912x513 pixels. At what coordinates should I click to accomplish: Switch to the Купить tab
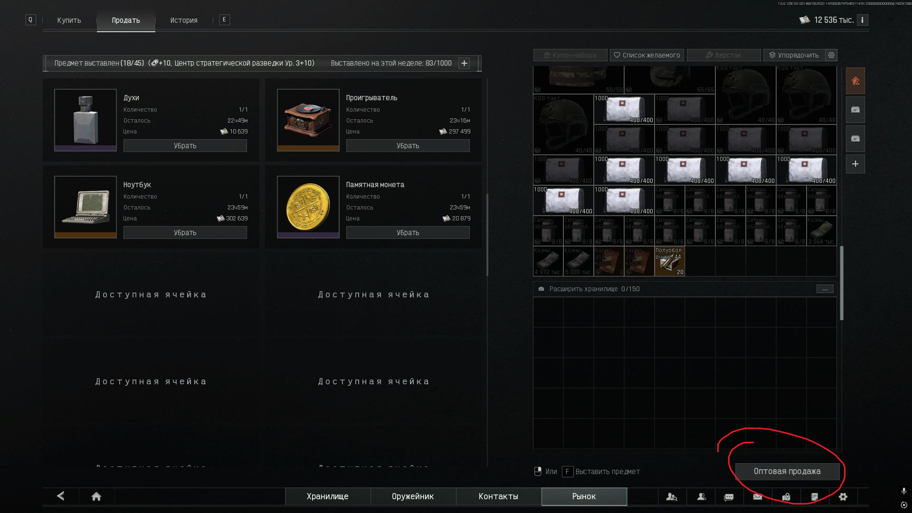click(x=69, y=20)
